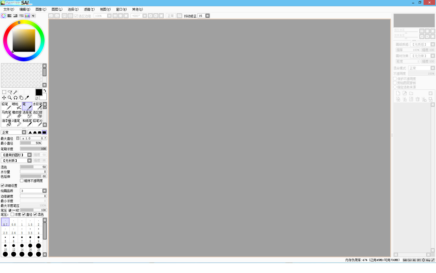Image resolution: width=436 pixels, height=273 pixels.
Task: Toggle the scratchpad panel icon
Action: point(33,16)
